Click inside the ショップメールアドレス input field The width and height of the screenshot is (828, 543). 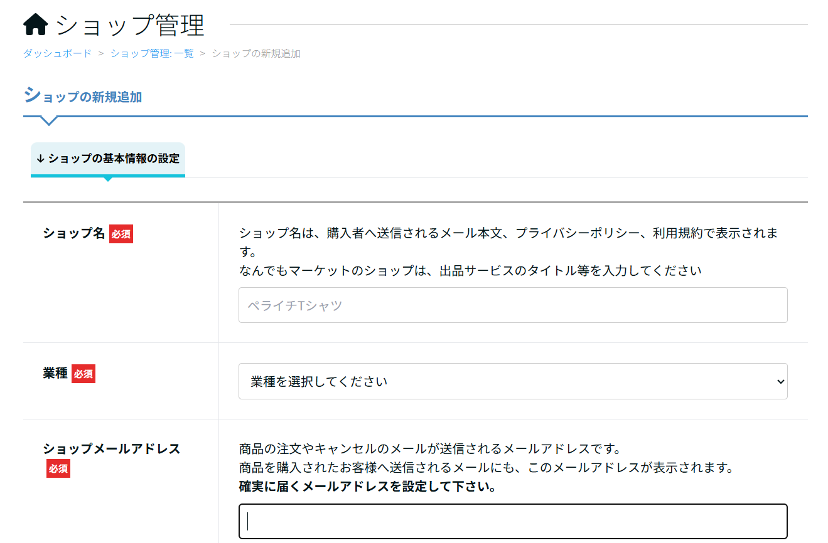(512, 521)
